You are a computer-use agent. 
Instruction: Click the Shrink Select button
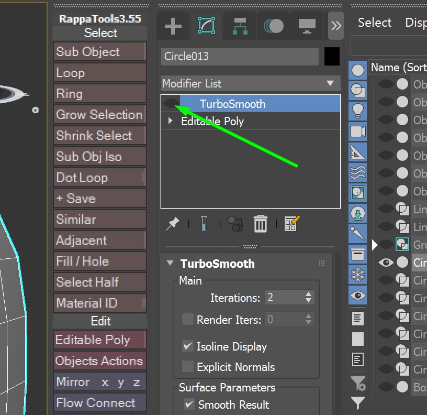[99, 136]
